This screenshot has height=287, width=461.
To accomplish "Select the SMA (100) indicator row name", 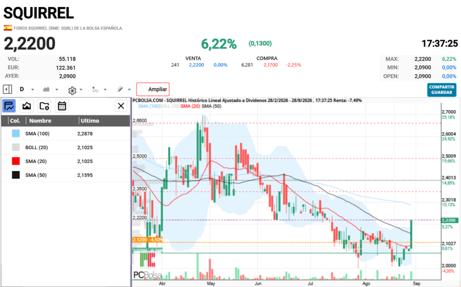I will (x=37, y=134).
